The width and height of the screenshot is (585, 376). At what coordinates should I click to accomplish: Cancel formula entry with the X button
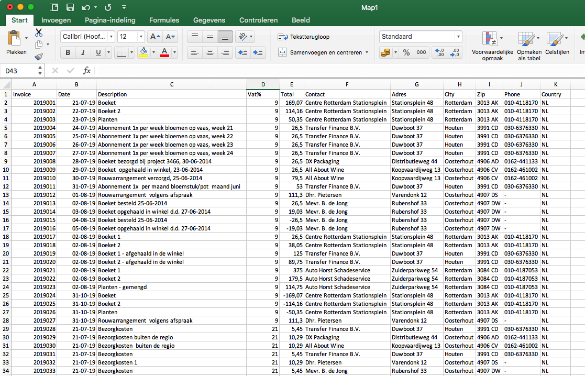click(55, 71)
